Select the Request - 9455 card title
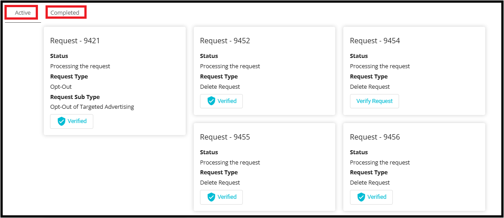This screenshot has width=504, height=218. [225, 137]
